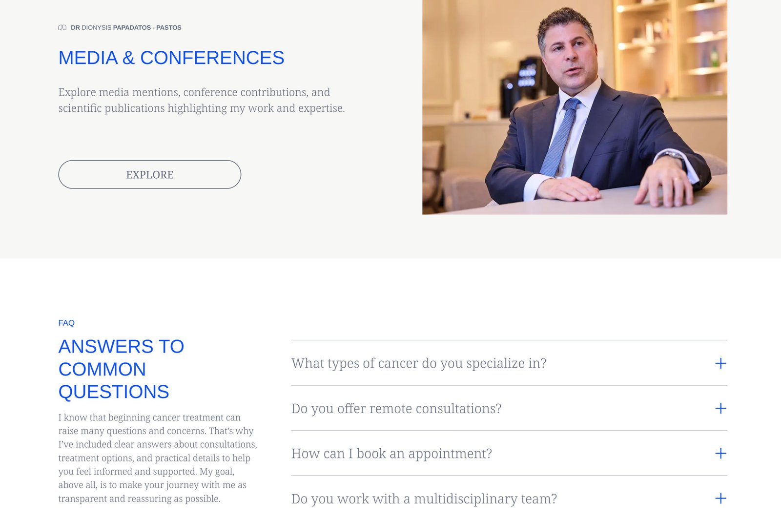Expand the cancer types question plus icon
Viewport: 781px width, 521px height.
click(720, 363)
